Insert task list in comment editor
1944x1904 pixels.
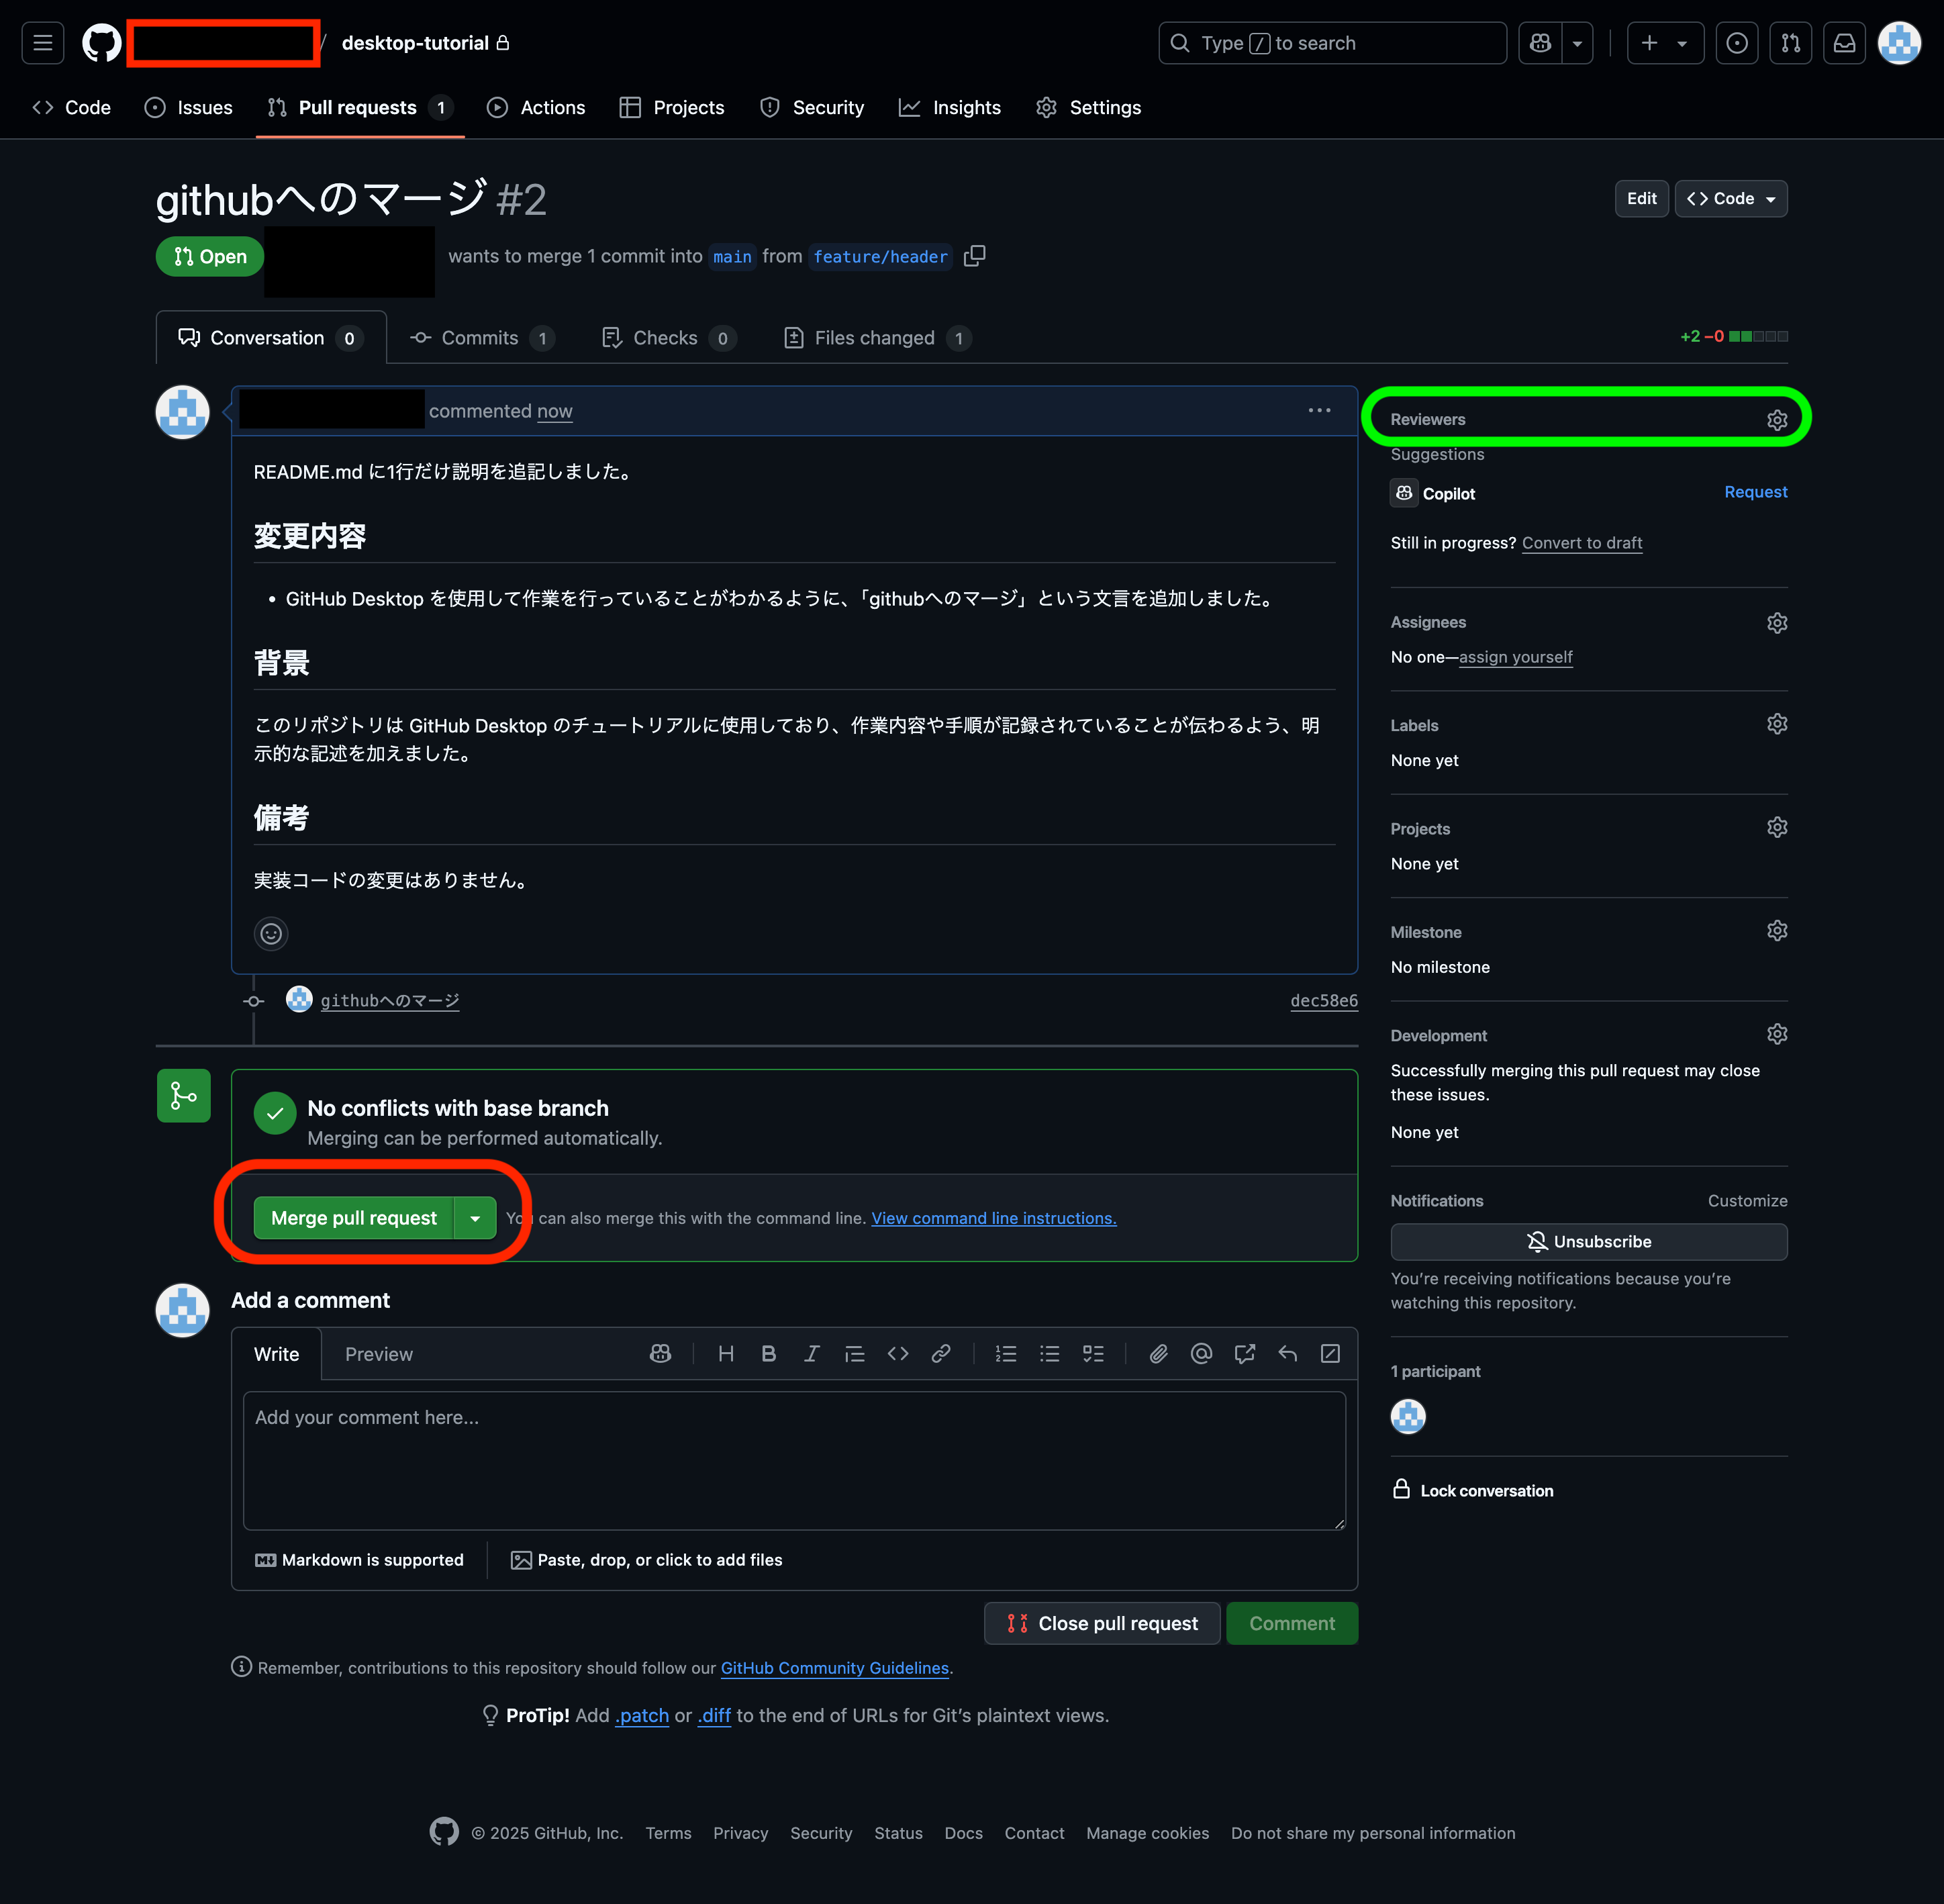[1093, 1354]
